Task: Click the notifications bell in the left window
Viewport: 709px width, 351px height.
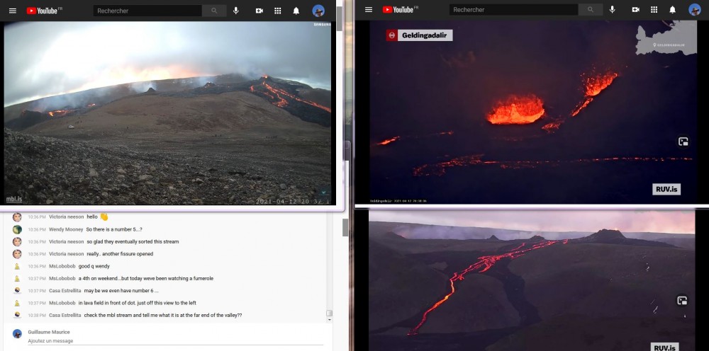Action: pyautogui.click(x=296, y=11)
